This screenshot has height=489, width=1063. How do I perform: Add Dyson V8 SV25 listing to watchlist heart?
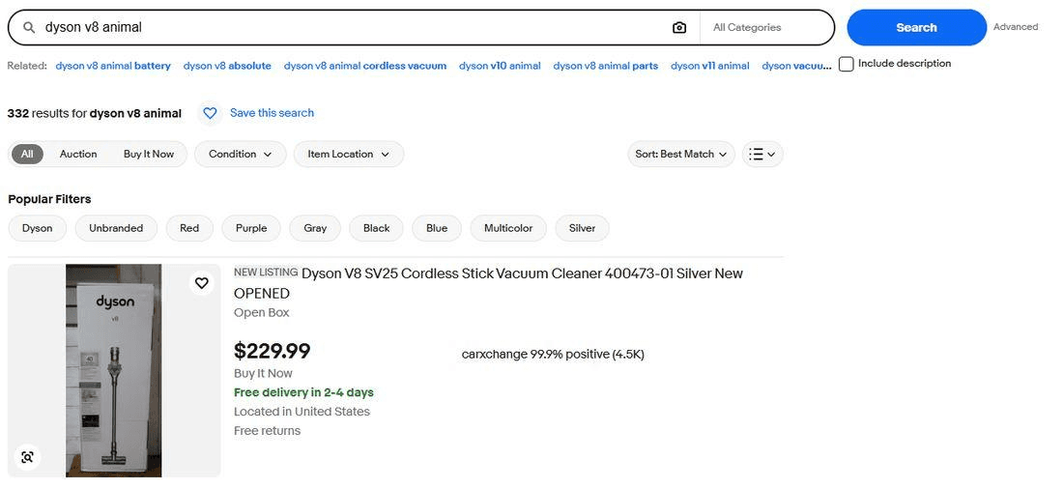coord(201,283)
